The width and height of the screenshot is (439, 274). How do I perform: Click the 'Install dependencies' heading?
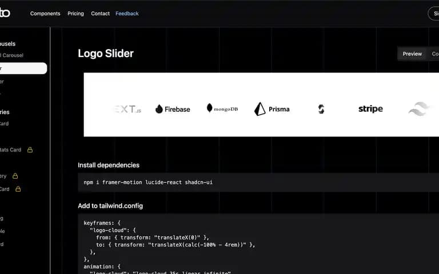click(x=109, y=165)
